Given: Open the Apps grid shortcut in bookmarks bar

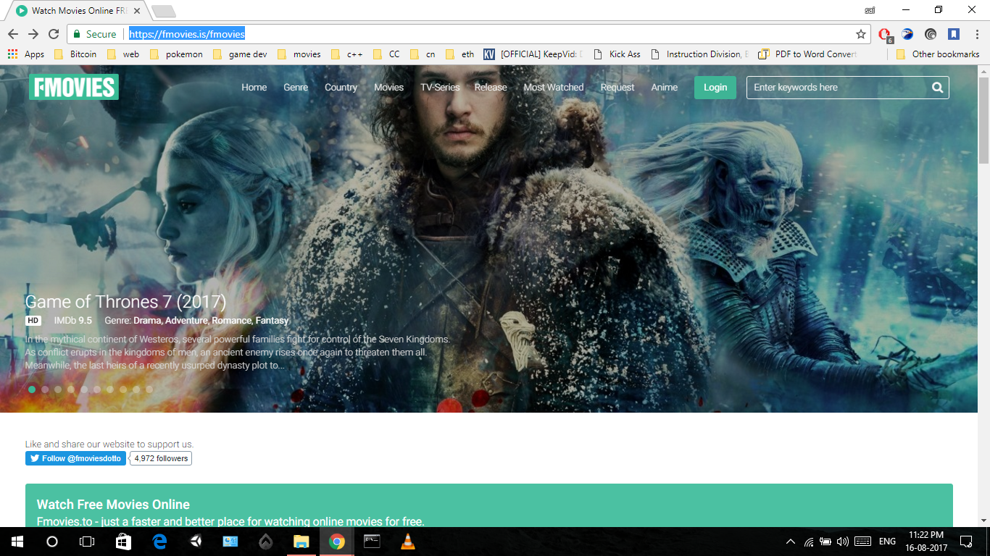Looking at the screenshot, I should [25, 54].
